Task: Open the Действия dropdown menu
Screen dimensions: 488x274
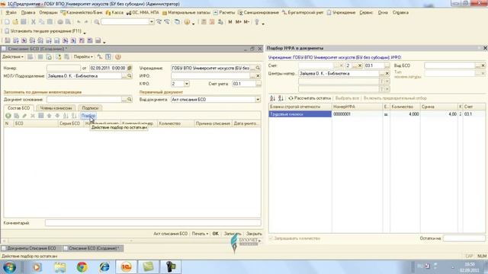Action: [x=13, y=57]
